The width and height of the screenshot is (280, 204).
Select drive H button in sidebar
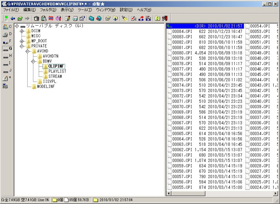point(7,56)
